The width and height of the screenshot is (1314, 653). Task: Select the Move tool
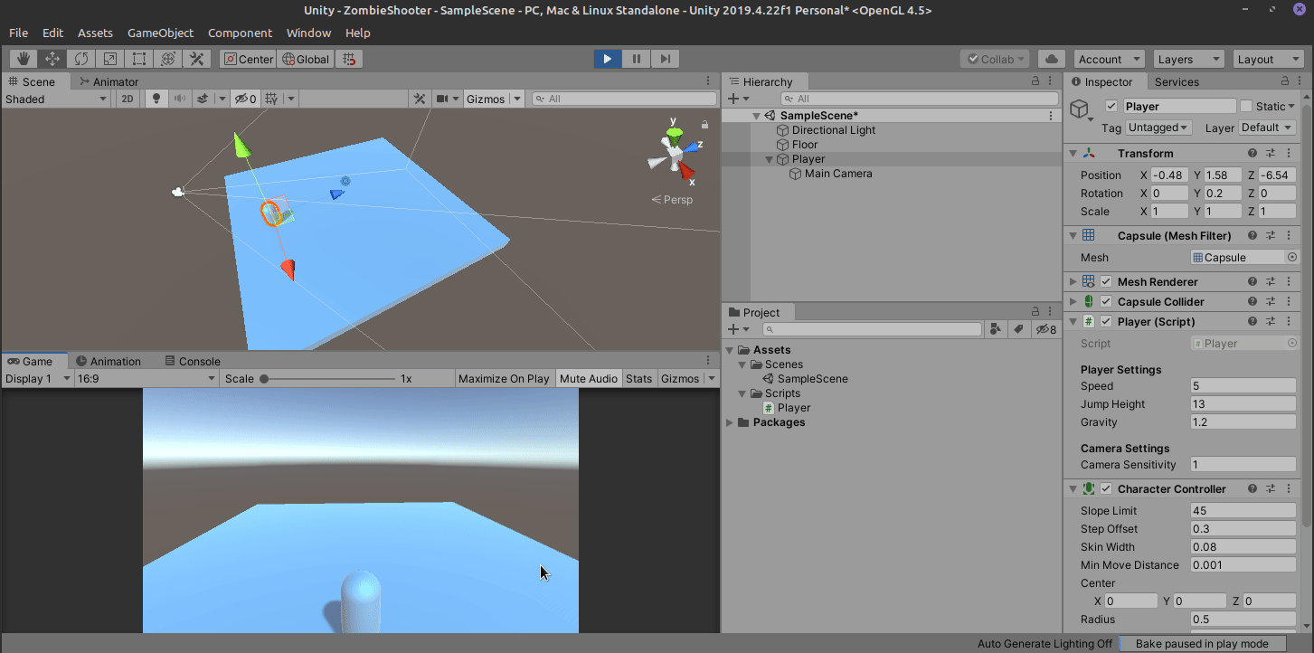52,59
